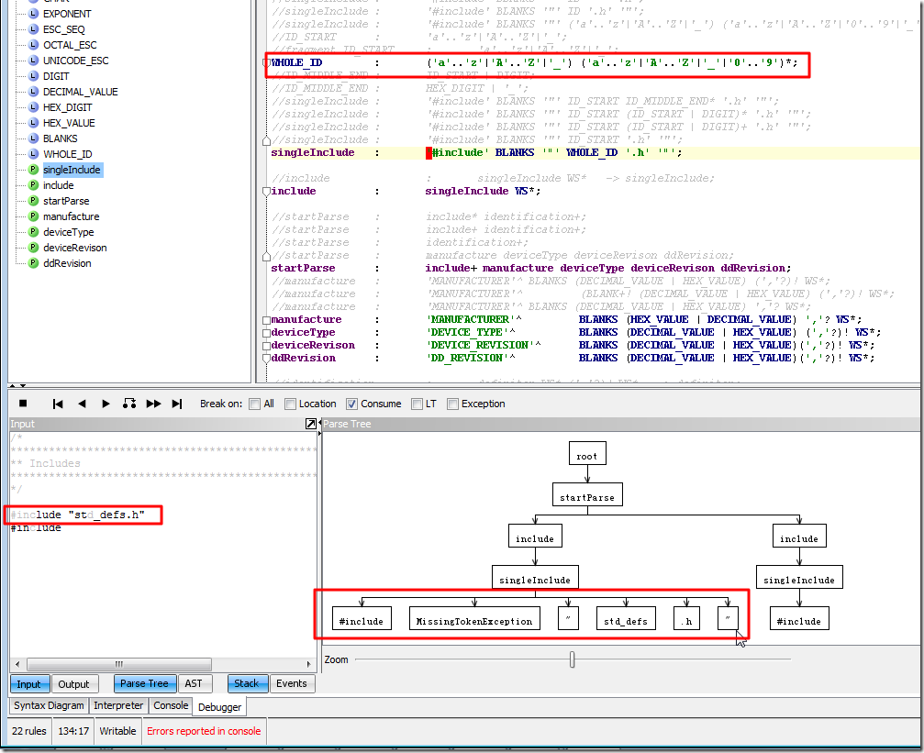Collapse the include rule in editor
The width and height of the screenshot is (924, 753).
click(x=266, y=192)
